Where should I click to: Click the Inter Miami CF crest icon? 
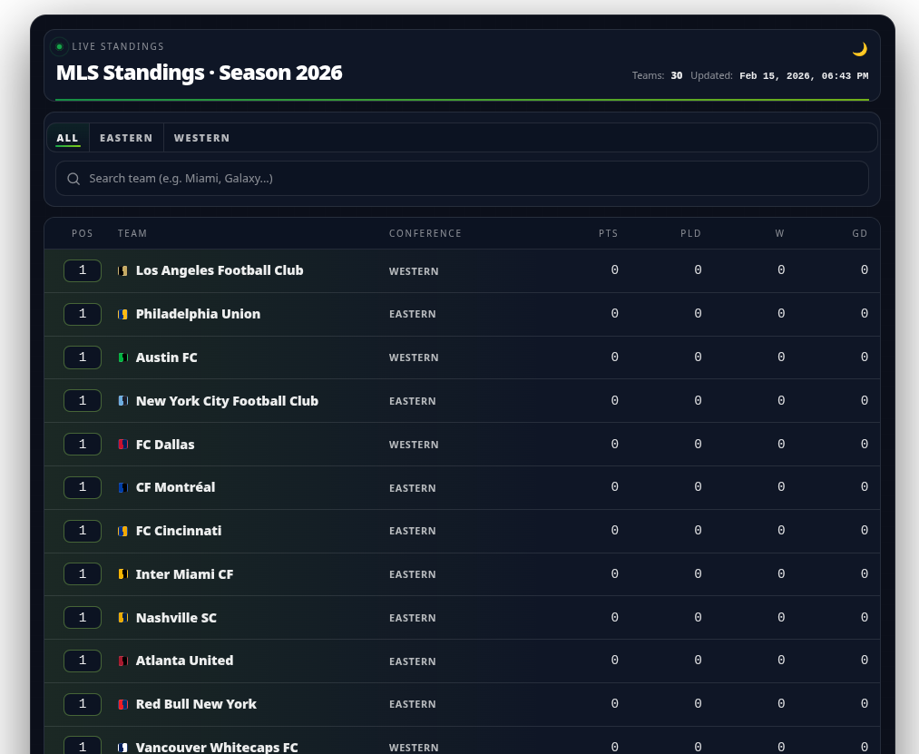122,574
